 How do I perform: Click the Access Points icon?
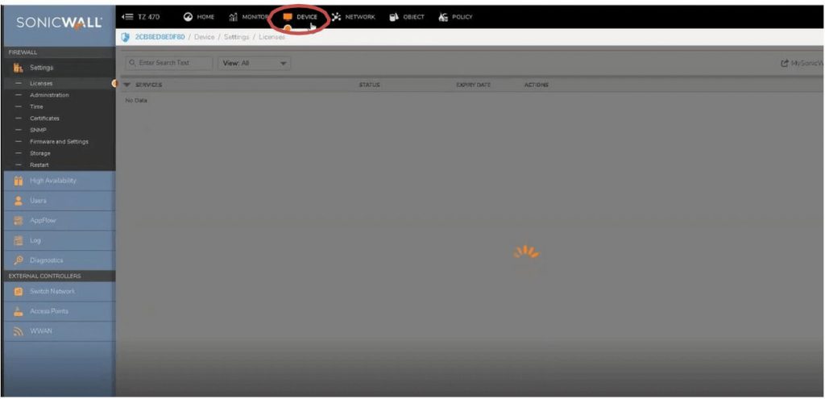pyautogui.click(x=19, y=311)
